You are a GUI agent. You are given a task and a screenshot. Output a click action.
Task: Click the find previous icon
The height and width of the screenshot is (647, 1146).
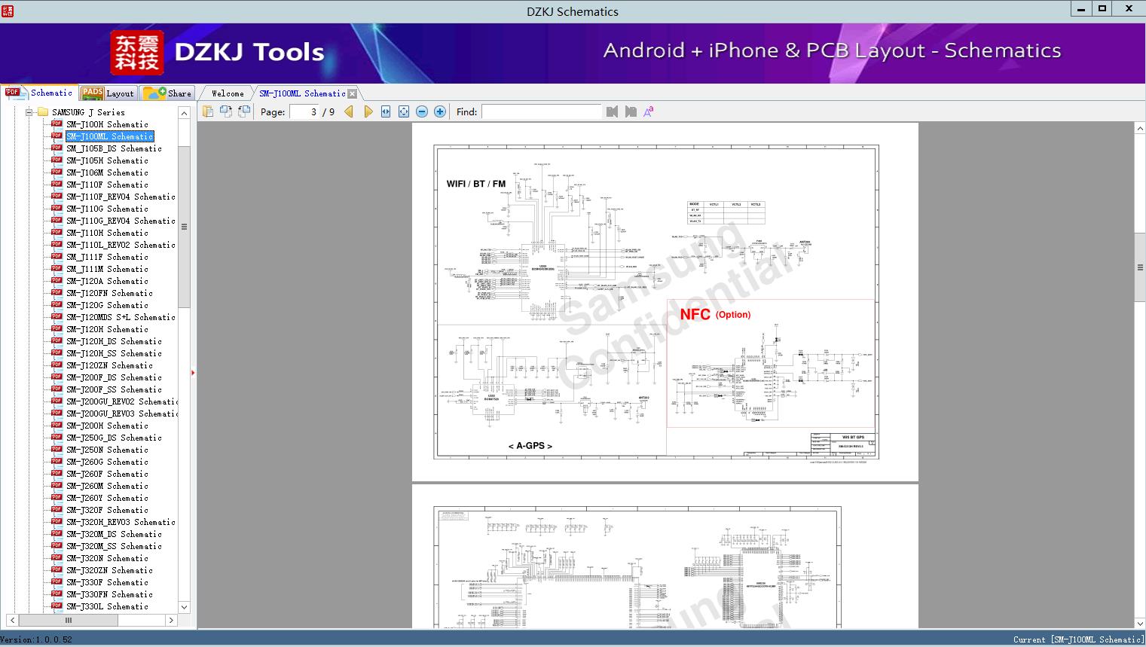[612, 111]
